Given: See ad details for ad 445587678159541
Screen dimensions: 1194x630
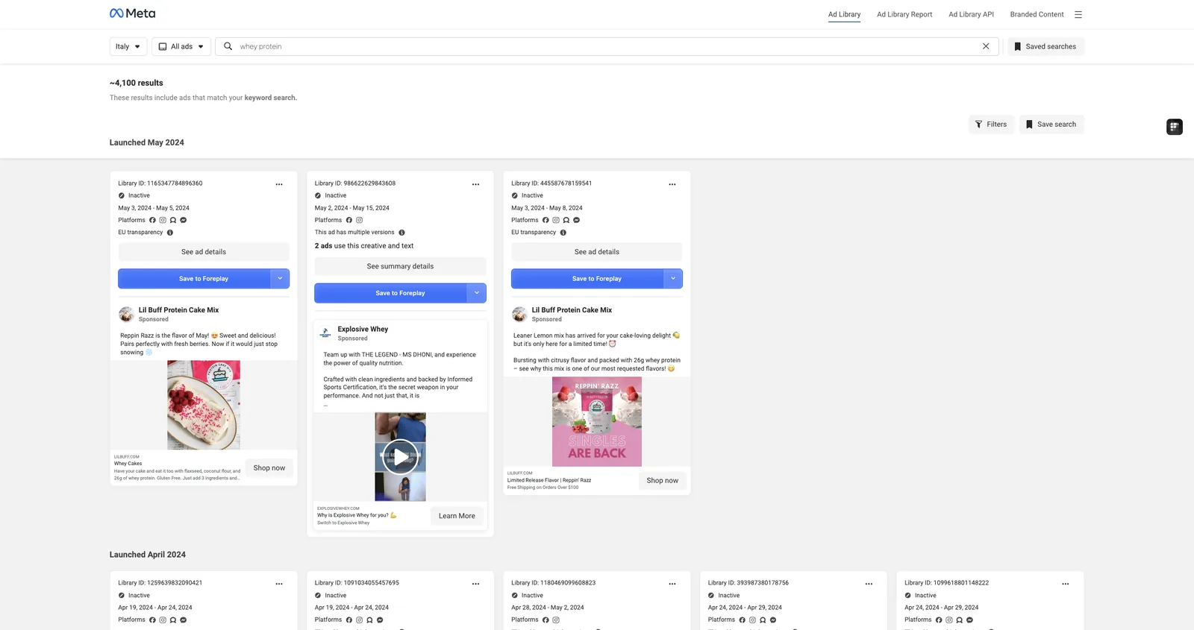Looking at the screenshot, I should pos(597,252).
